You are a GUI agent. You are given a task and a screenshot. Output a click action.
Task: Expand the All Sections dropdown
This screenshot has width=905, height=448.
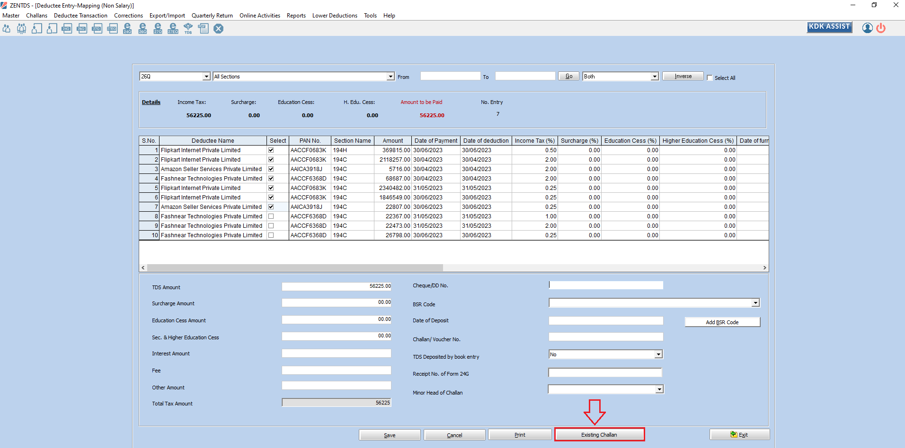(x=390, y=77)
